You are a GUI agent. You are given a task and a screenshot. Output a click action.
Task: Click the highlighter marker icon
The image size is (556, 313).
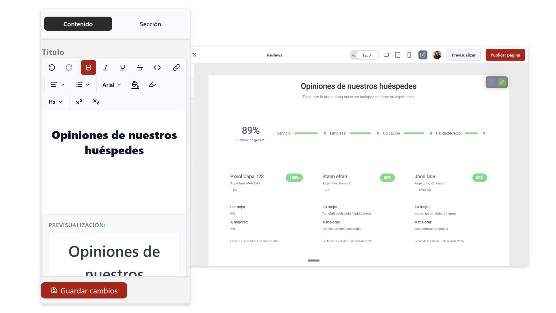click(152, 85)
